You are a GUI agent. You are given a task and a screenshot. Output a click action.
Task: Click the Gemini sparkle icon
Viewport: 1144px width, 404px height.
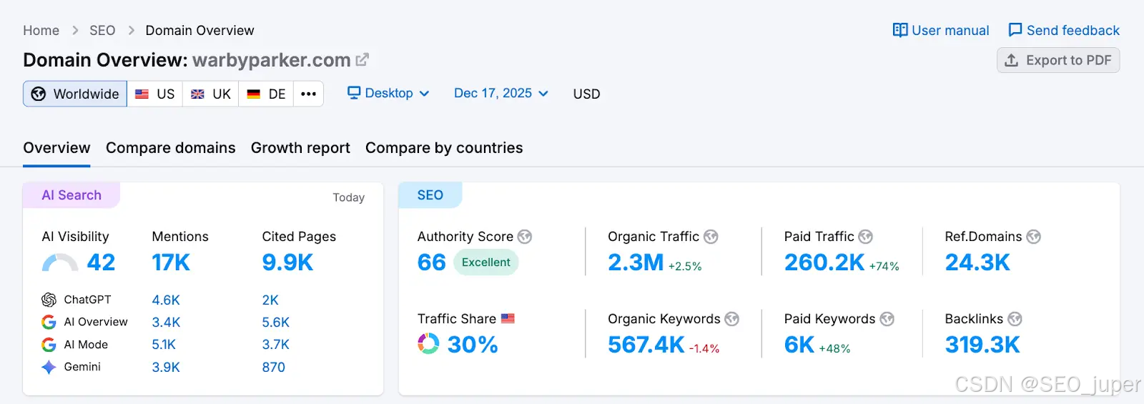(x=49, y=367)
